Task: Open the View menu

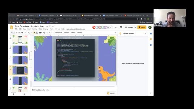Action: (x=24, y=29)
